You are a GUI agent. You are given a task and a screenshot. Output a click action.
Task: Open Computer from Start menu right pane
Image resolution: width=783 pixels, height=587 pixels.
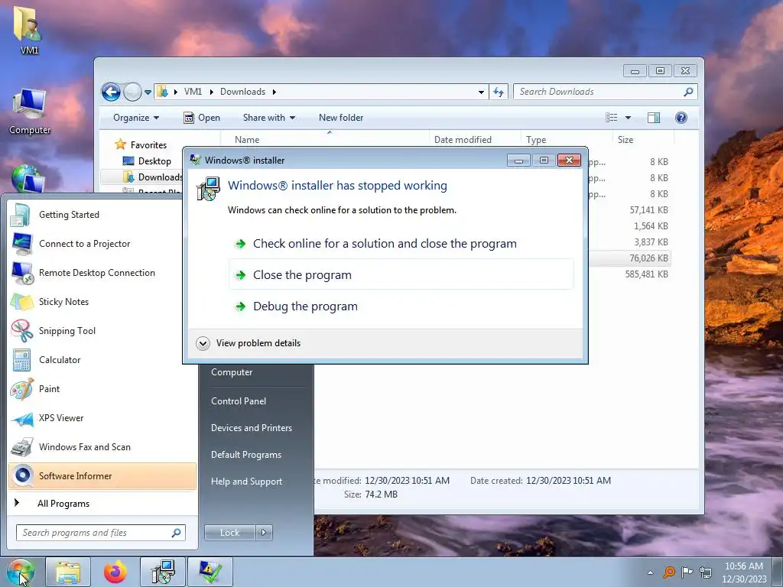point(232,372)
